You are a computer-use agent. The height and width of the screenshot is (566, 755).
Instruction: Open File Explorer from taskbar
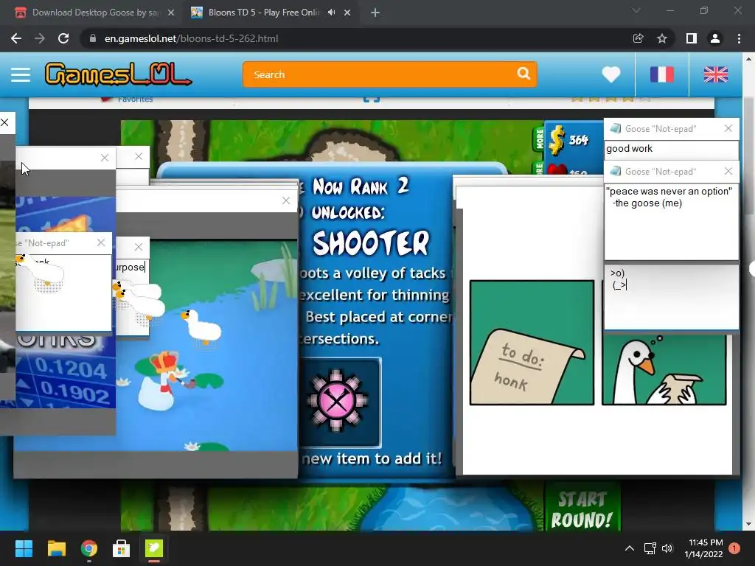pyautogui.click(x=56, y=548)
